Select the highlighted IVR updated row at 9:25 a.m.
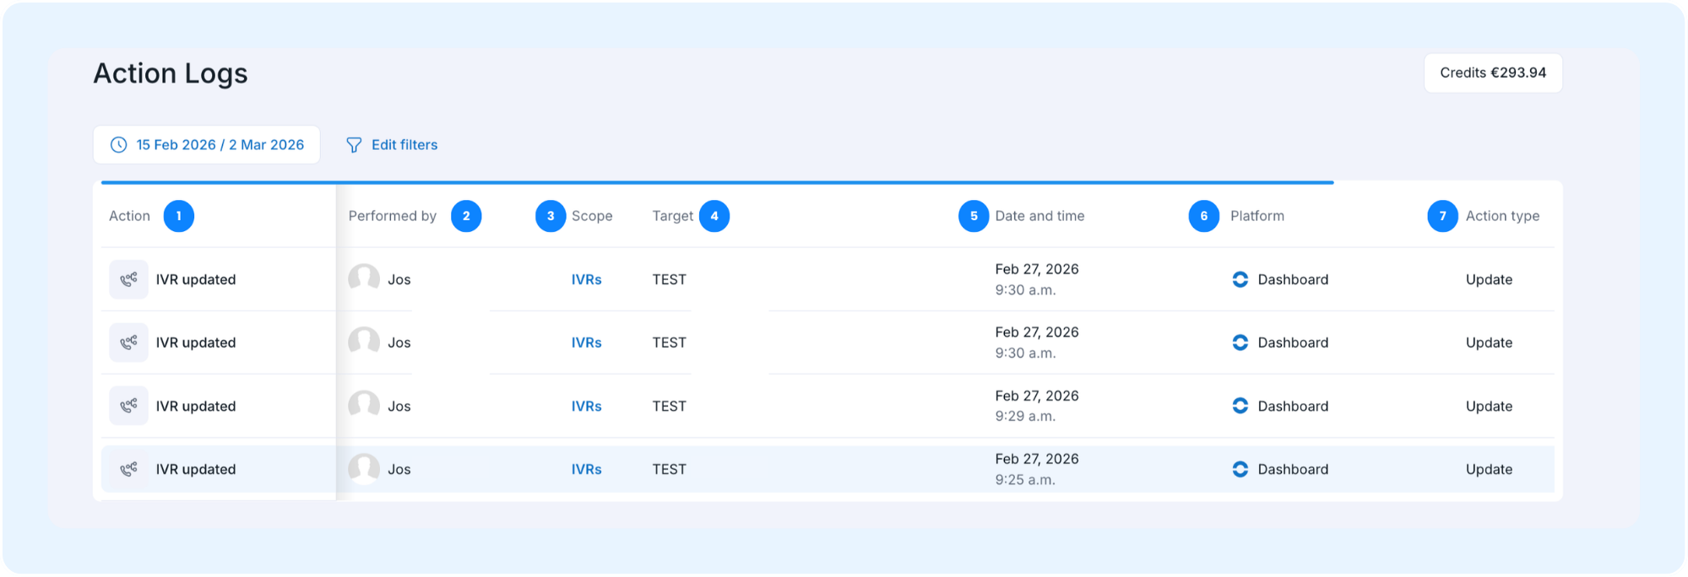1688x577 pixels. (x=828, y=469)
